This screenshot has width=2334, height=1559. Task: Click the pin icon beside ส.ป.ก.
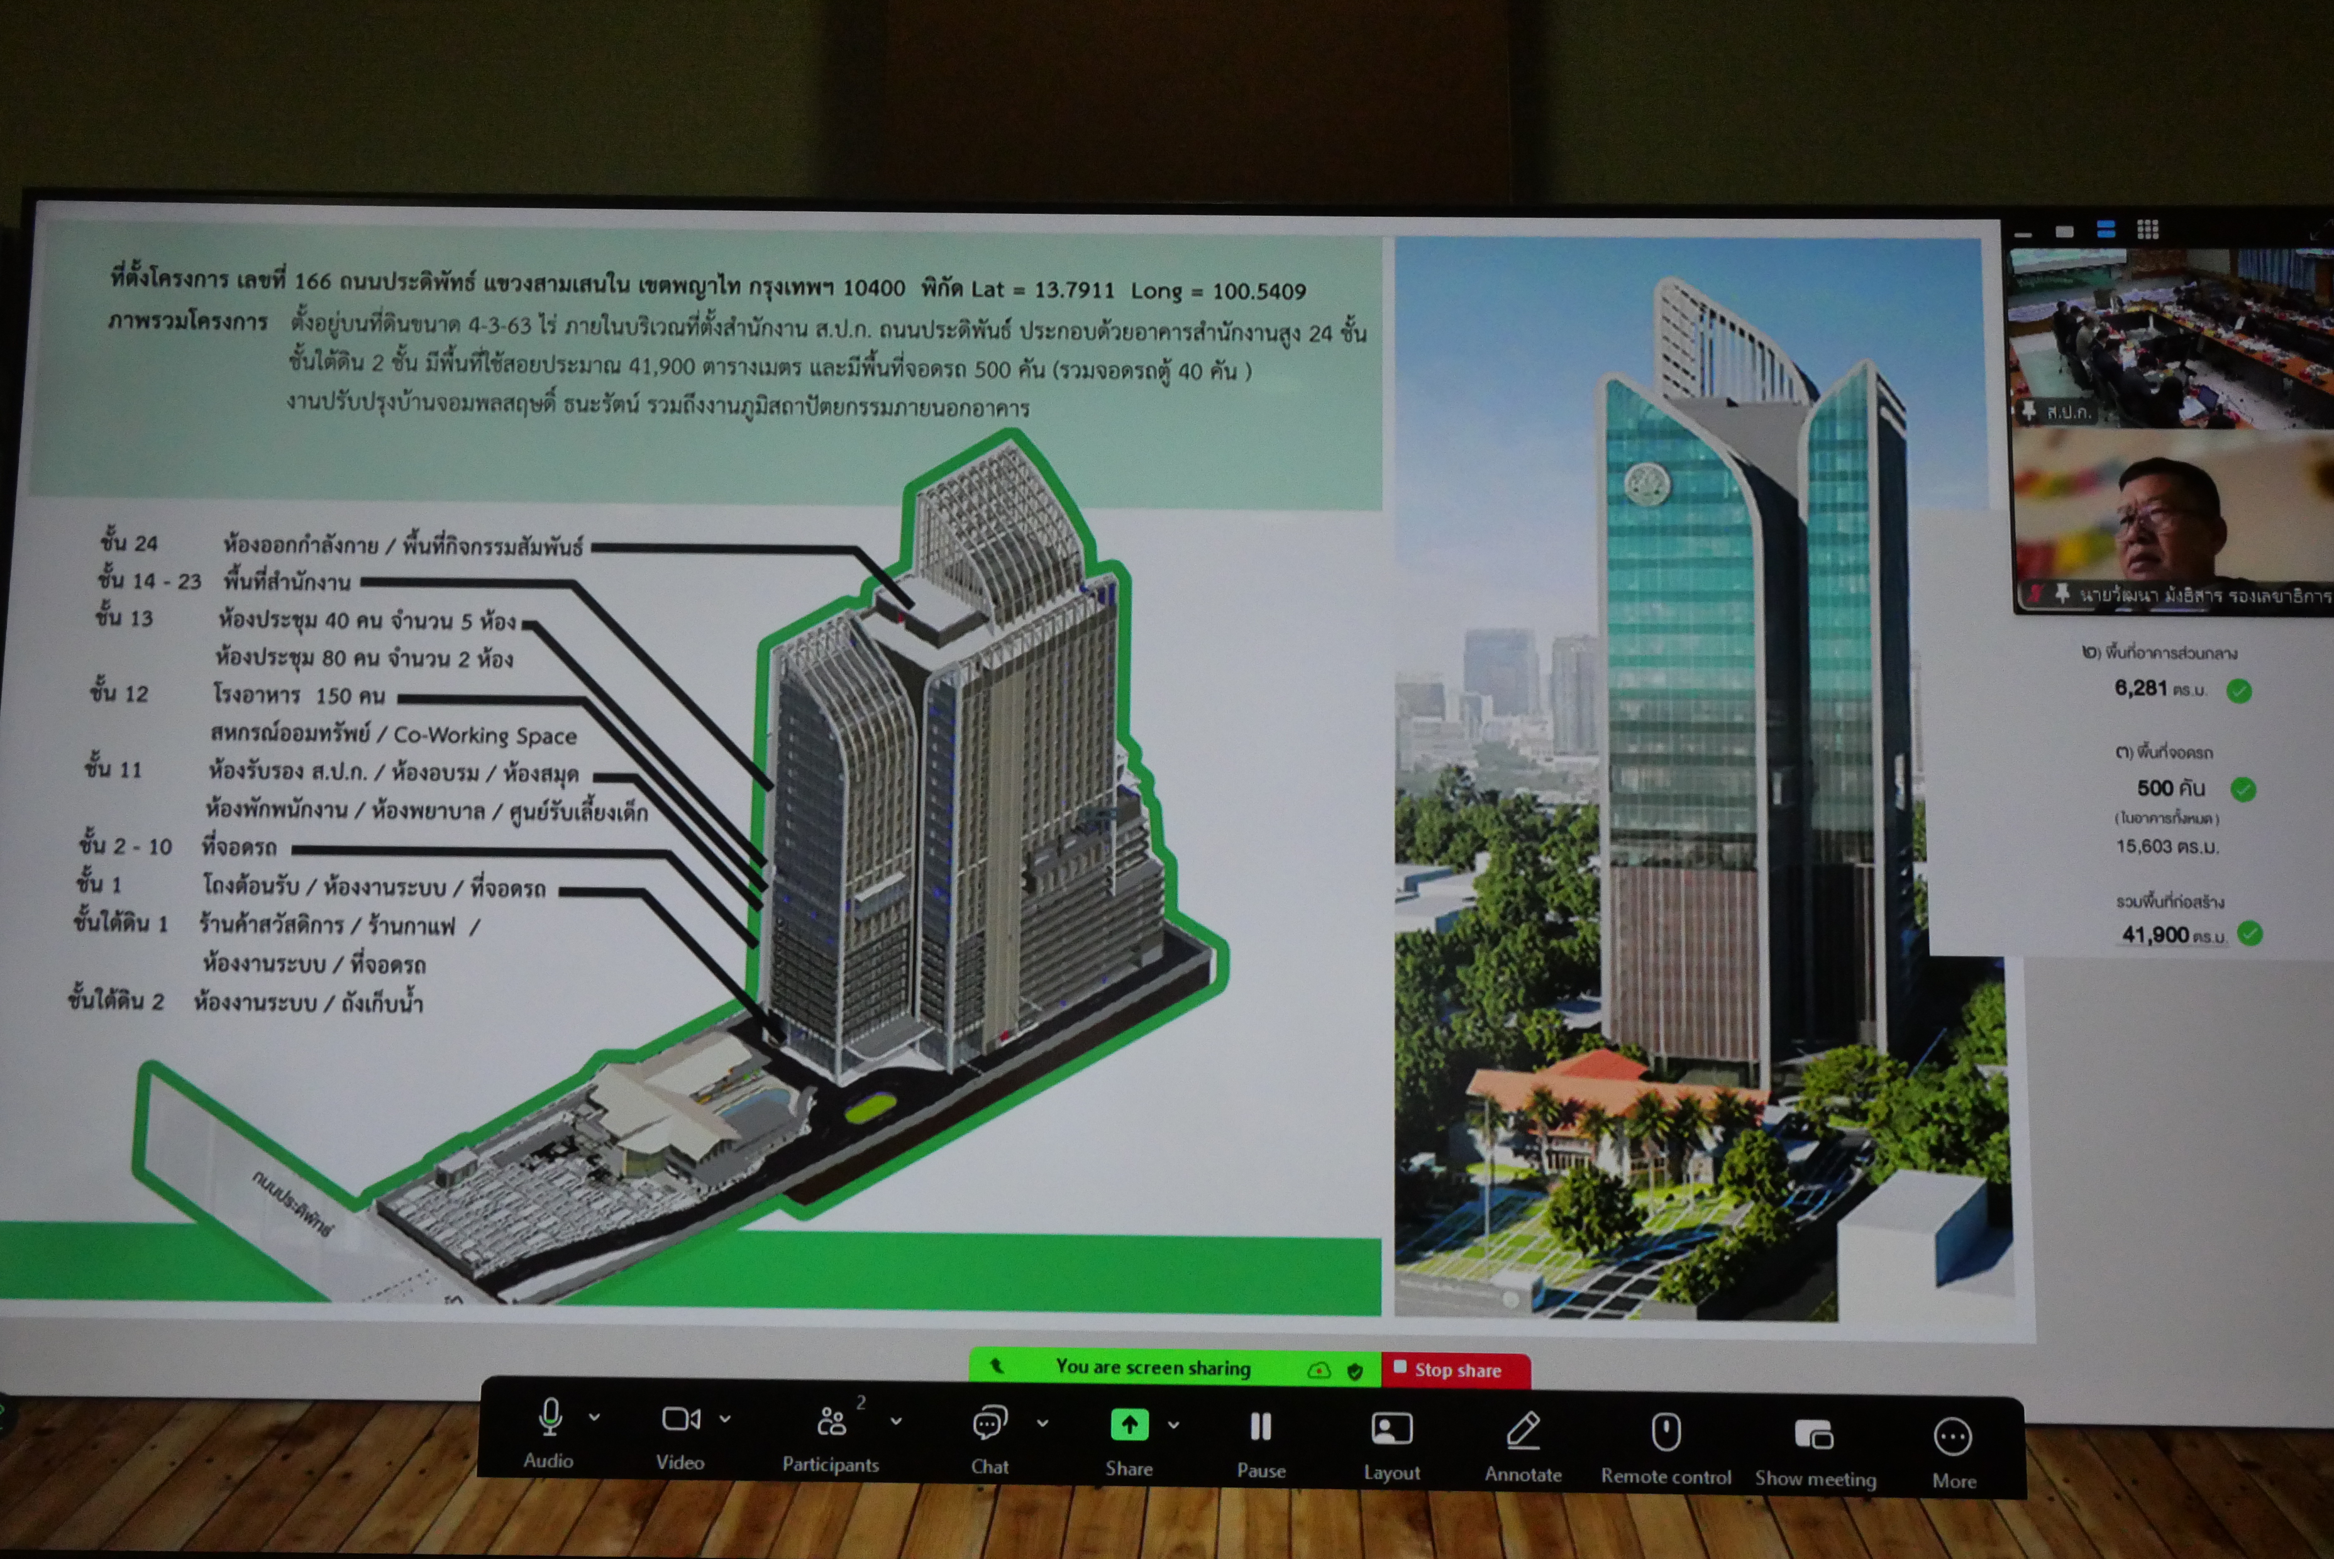coord(2028,410)
